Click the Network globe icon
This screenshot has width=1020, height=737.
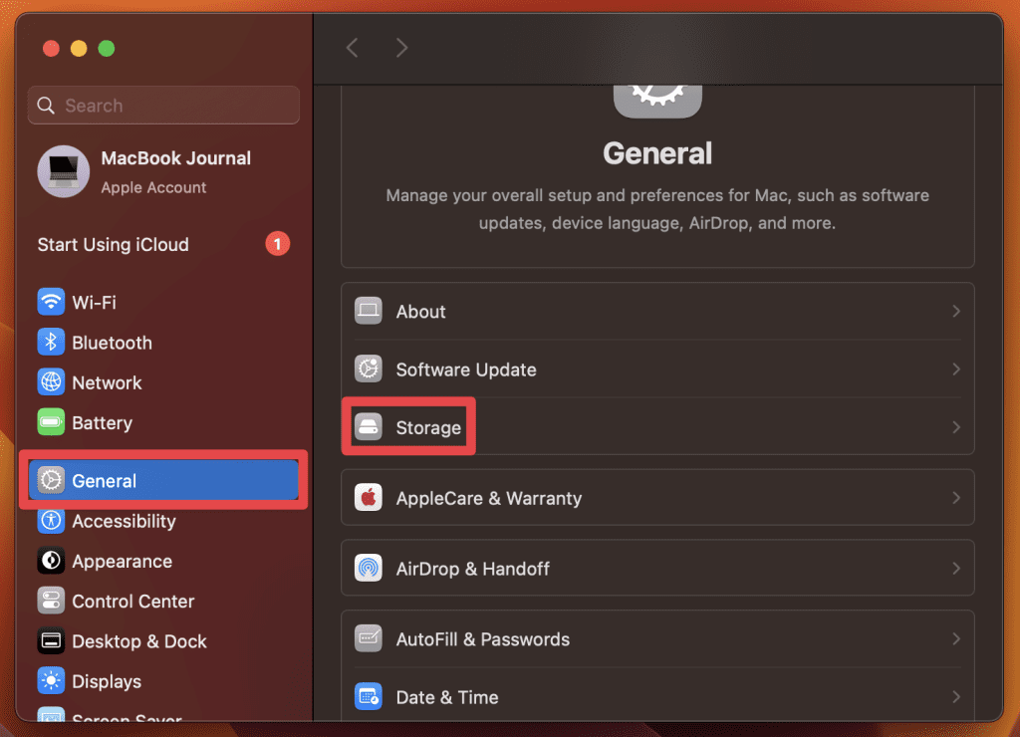[51, 382]
